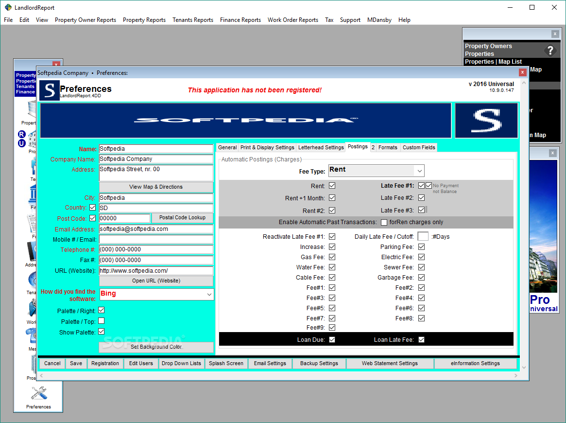The width and height of the screenshot is (566, 423).
Task: Toggle the No Payment not Balance checkbox
Action: coord(429,186)
